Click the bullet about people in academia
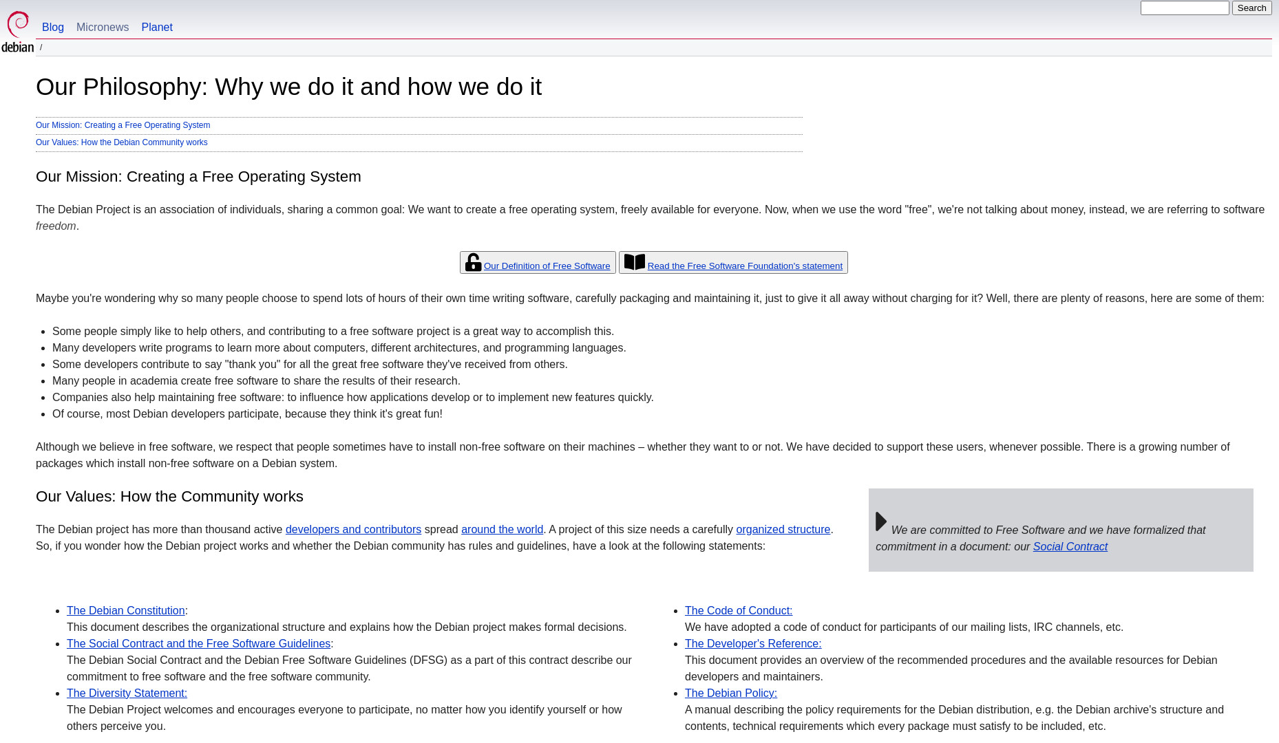Viewport: 1279px width, 743px height. pos(256,381)
